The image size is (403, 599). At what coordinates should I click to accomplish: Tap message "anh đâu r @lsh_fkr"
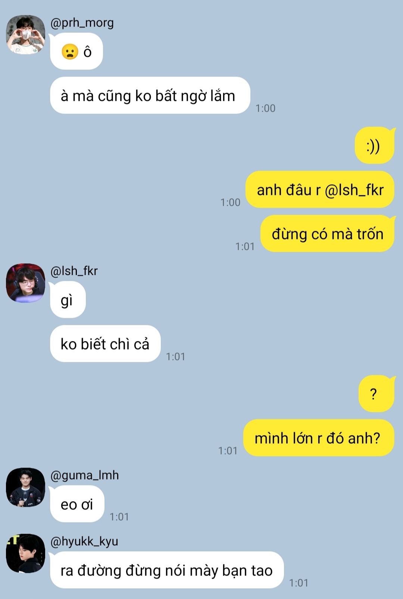click(x=320, y=189)
